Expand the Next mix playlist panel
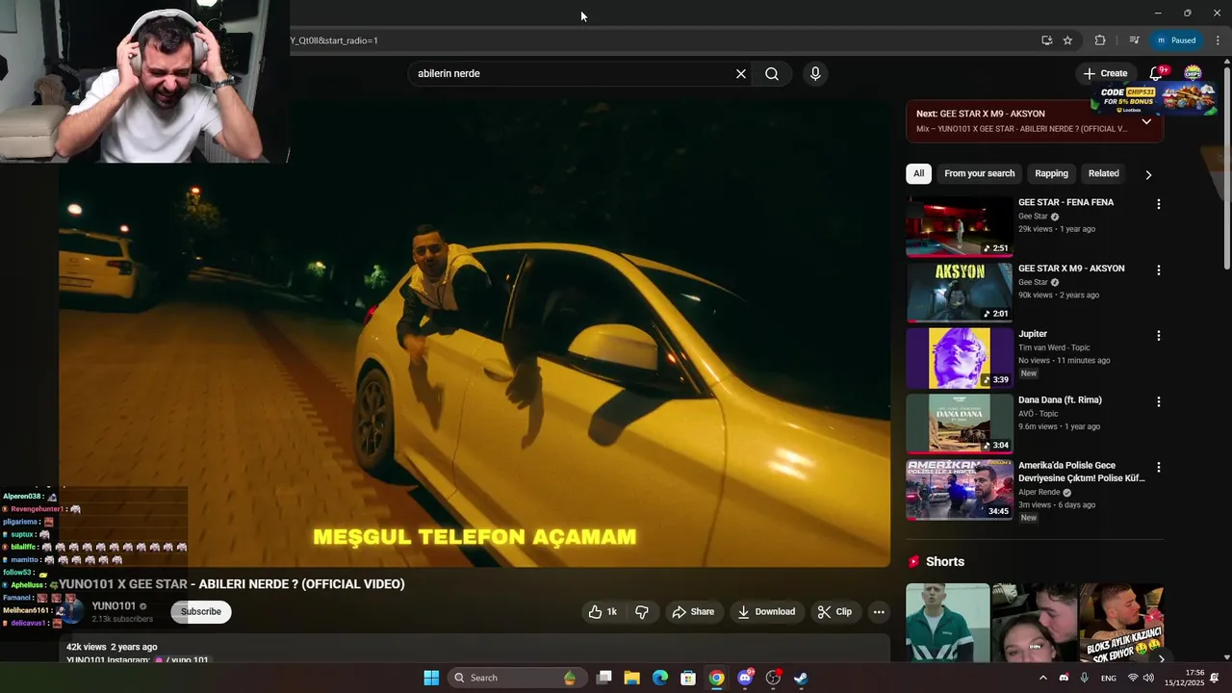The width and height of the screenshot is (1232, 693). 1146,121
